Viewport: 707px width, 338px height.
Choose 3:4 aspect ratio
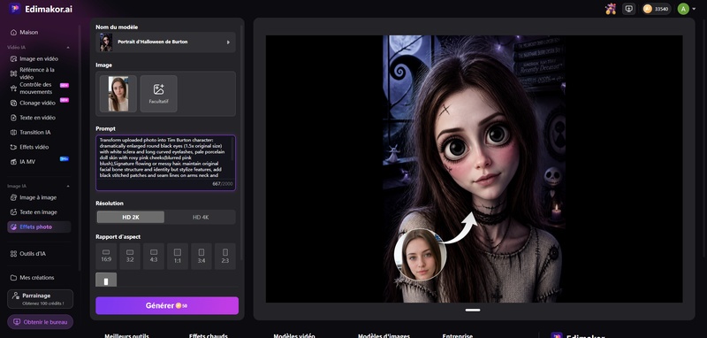tap(201, 256)
